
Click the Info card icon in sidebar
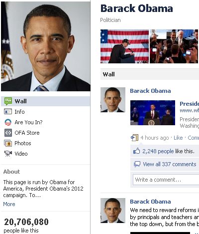tap(8, 111)
